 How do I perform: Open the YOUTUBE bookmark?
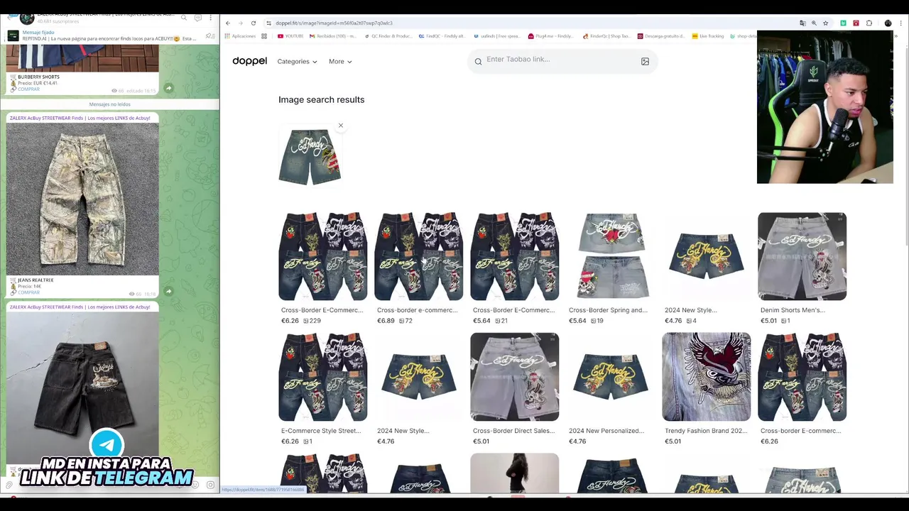point(290,36)
